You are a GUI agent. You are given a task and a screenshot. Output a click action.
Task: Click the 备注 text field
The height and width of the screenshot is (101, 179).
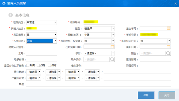(x=99, y=84)
